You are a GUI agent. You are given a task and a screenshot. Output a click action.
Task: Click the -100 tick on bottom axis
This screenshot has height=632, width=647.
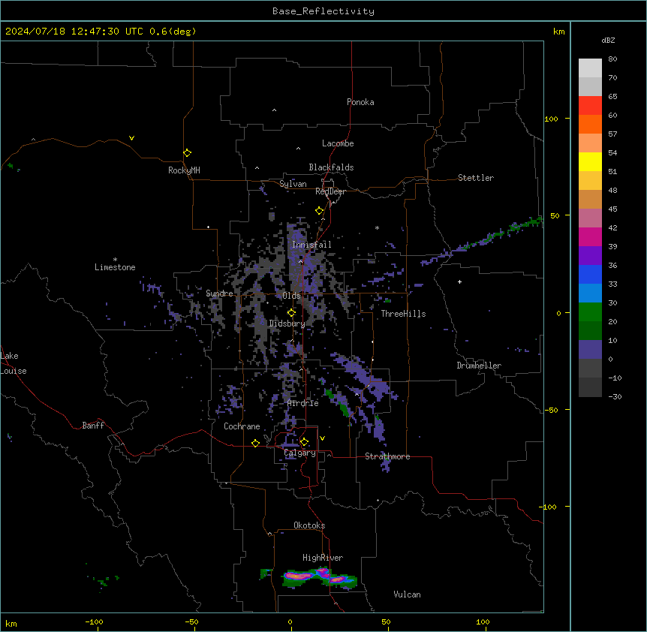pyautogui.click(x=95, y=621)
